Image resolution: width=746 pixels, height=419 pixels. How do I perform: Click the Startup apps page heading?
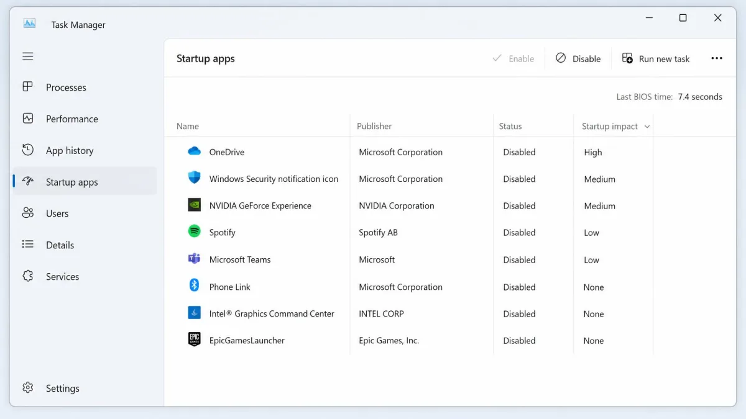coord(206,59)
